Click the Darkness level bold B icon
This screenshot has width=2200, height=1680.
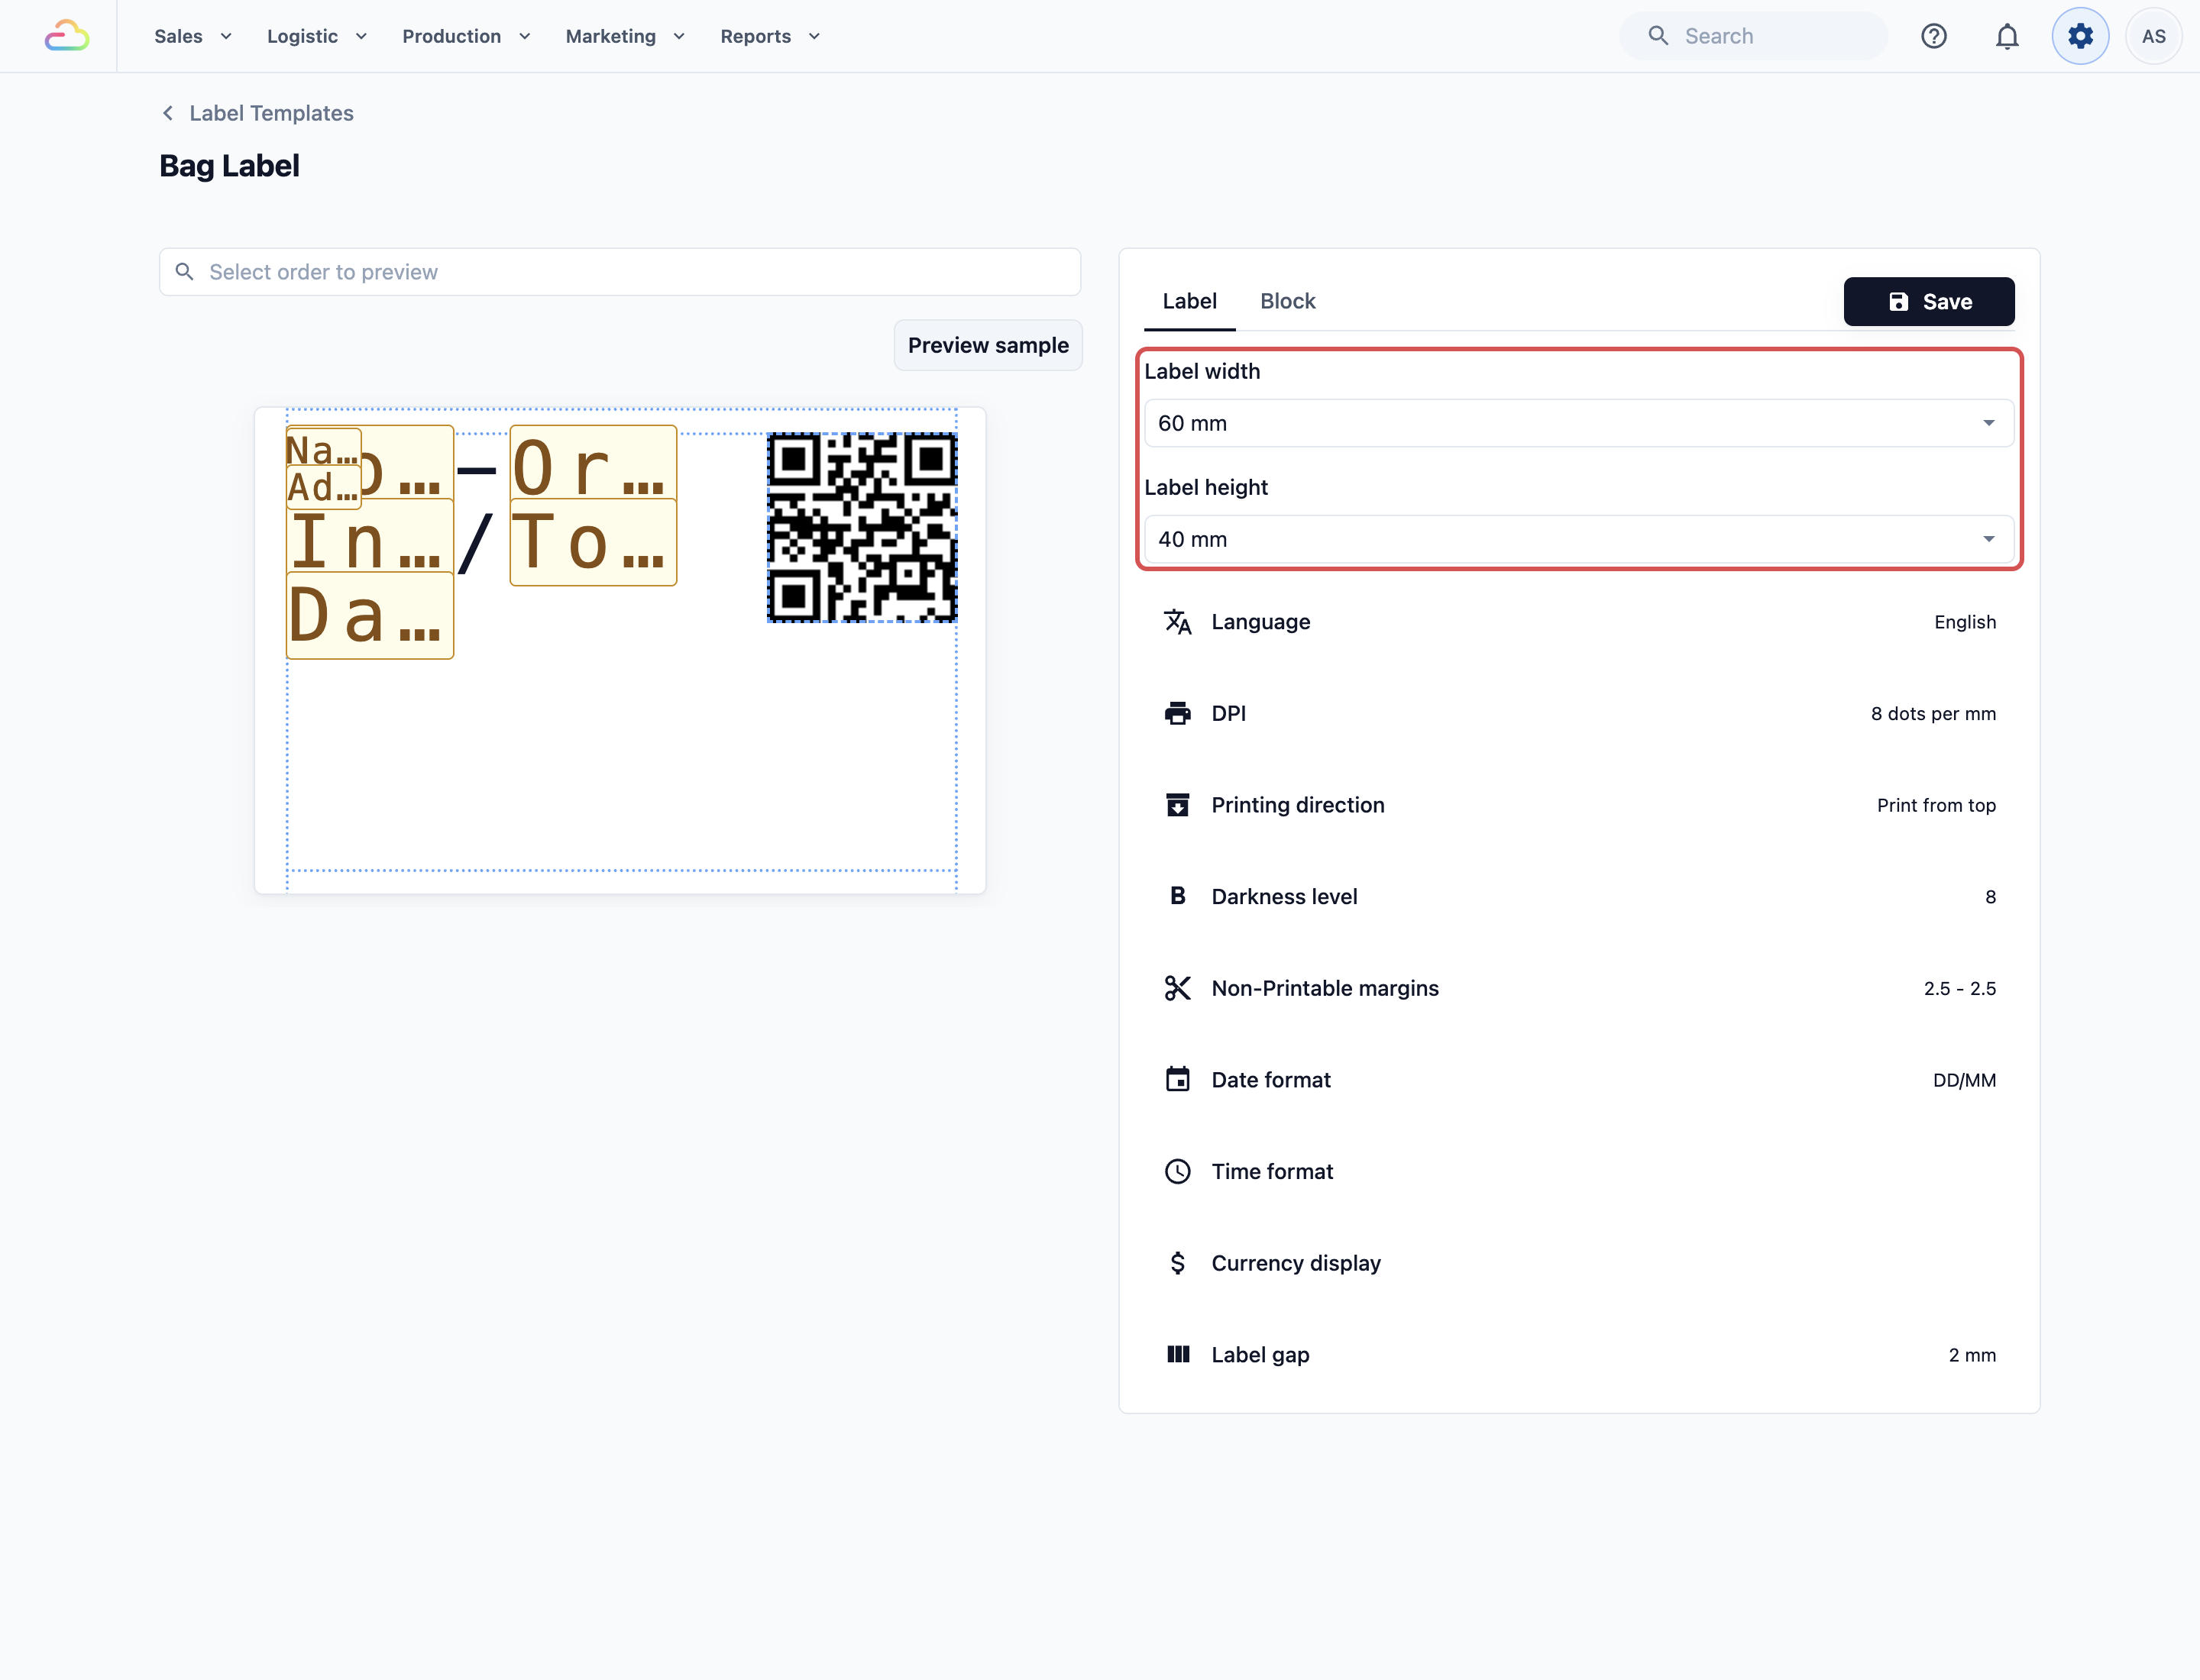click(1178, 896)
